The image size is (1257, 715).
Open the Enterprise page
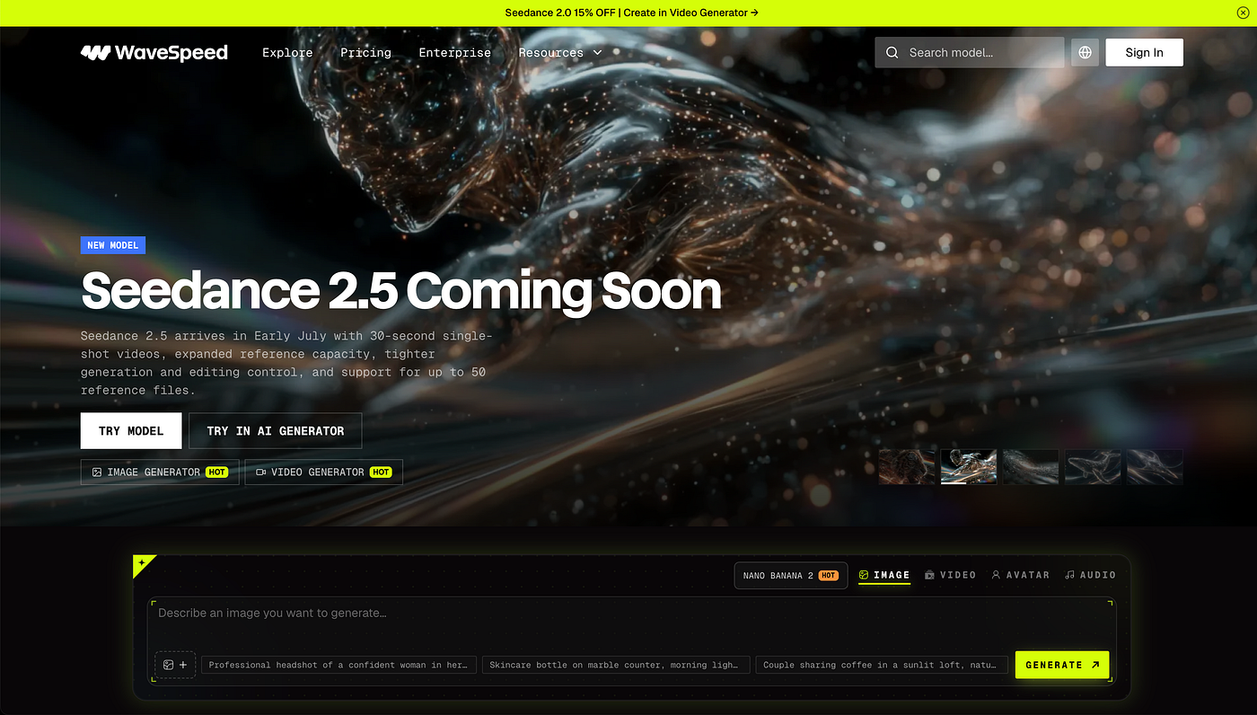pos(455,52)
